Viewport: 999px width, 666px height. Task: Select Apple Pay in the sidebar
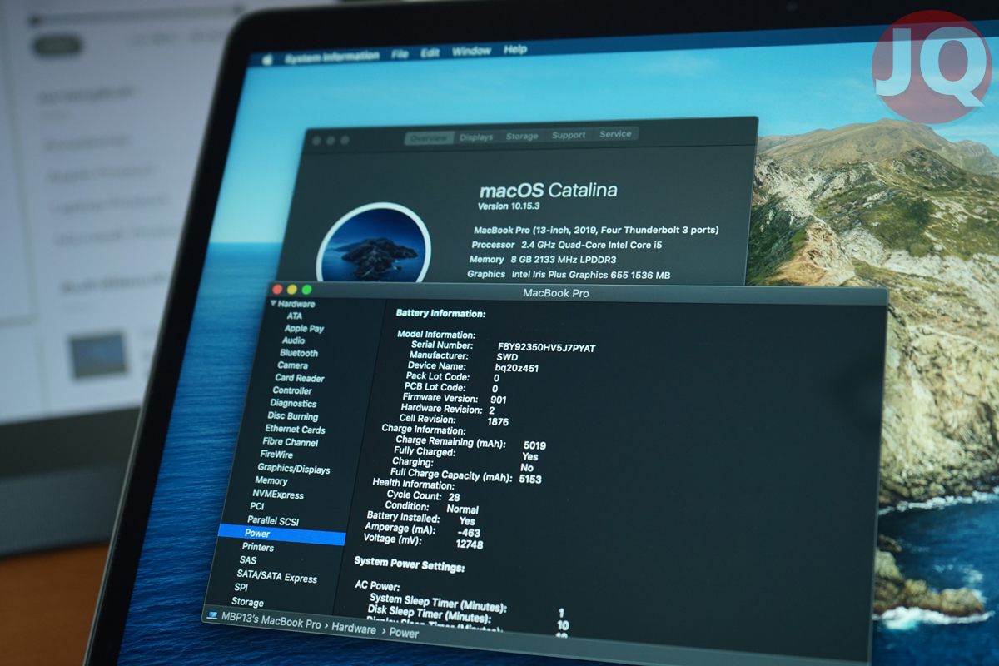tap(304, 329)
